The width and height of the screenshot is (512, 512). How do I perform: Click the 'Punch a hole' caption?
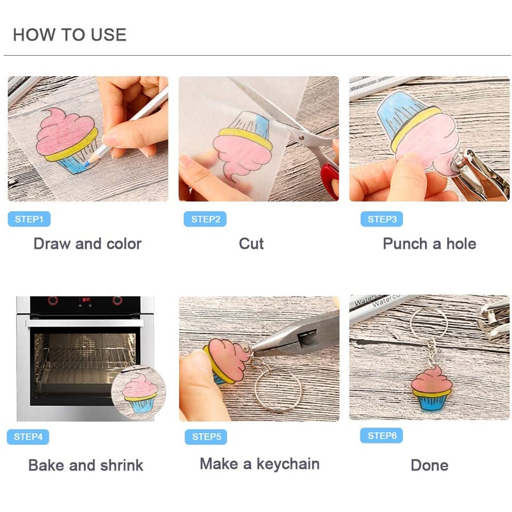click(x=429, y=244)
